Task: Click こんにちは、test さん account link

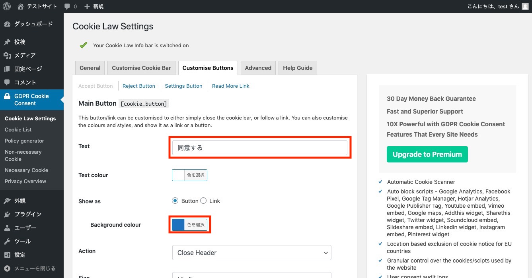Action: 493,6
